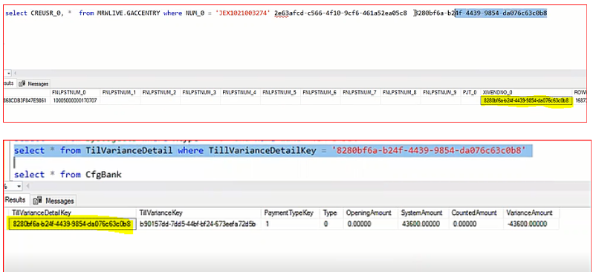596x272 pixels.
Task: Click the left scroll arrow of the lower editor scrollbar
Action: [27, 186]
